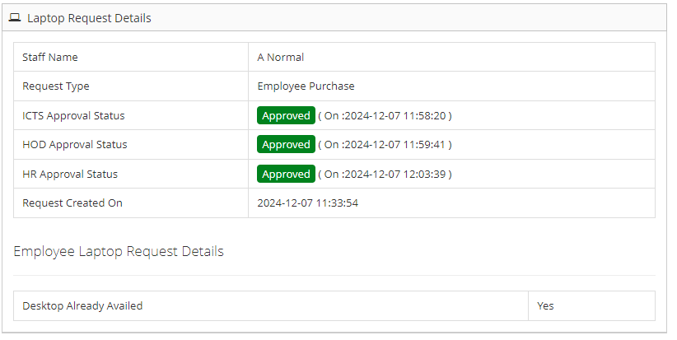Click the laptop icon in panel header
This screenshot has height=340, width=677.
tap(15, 17)
